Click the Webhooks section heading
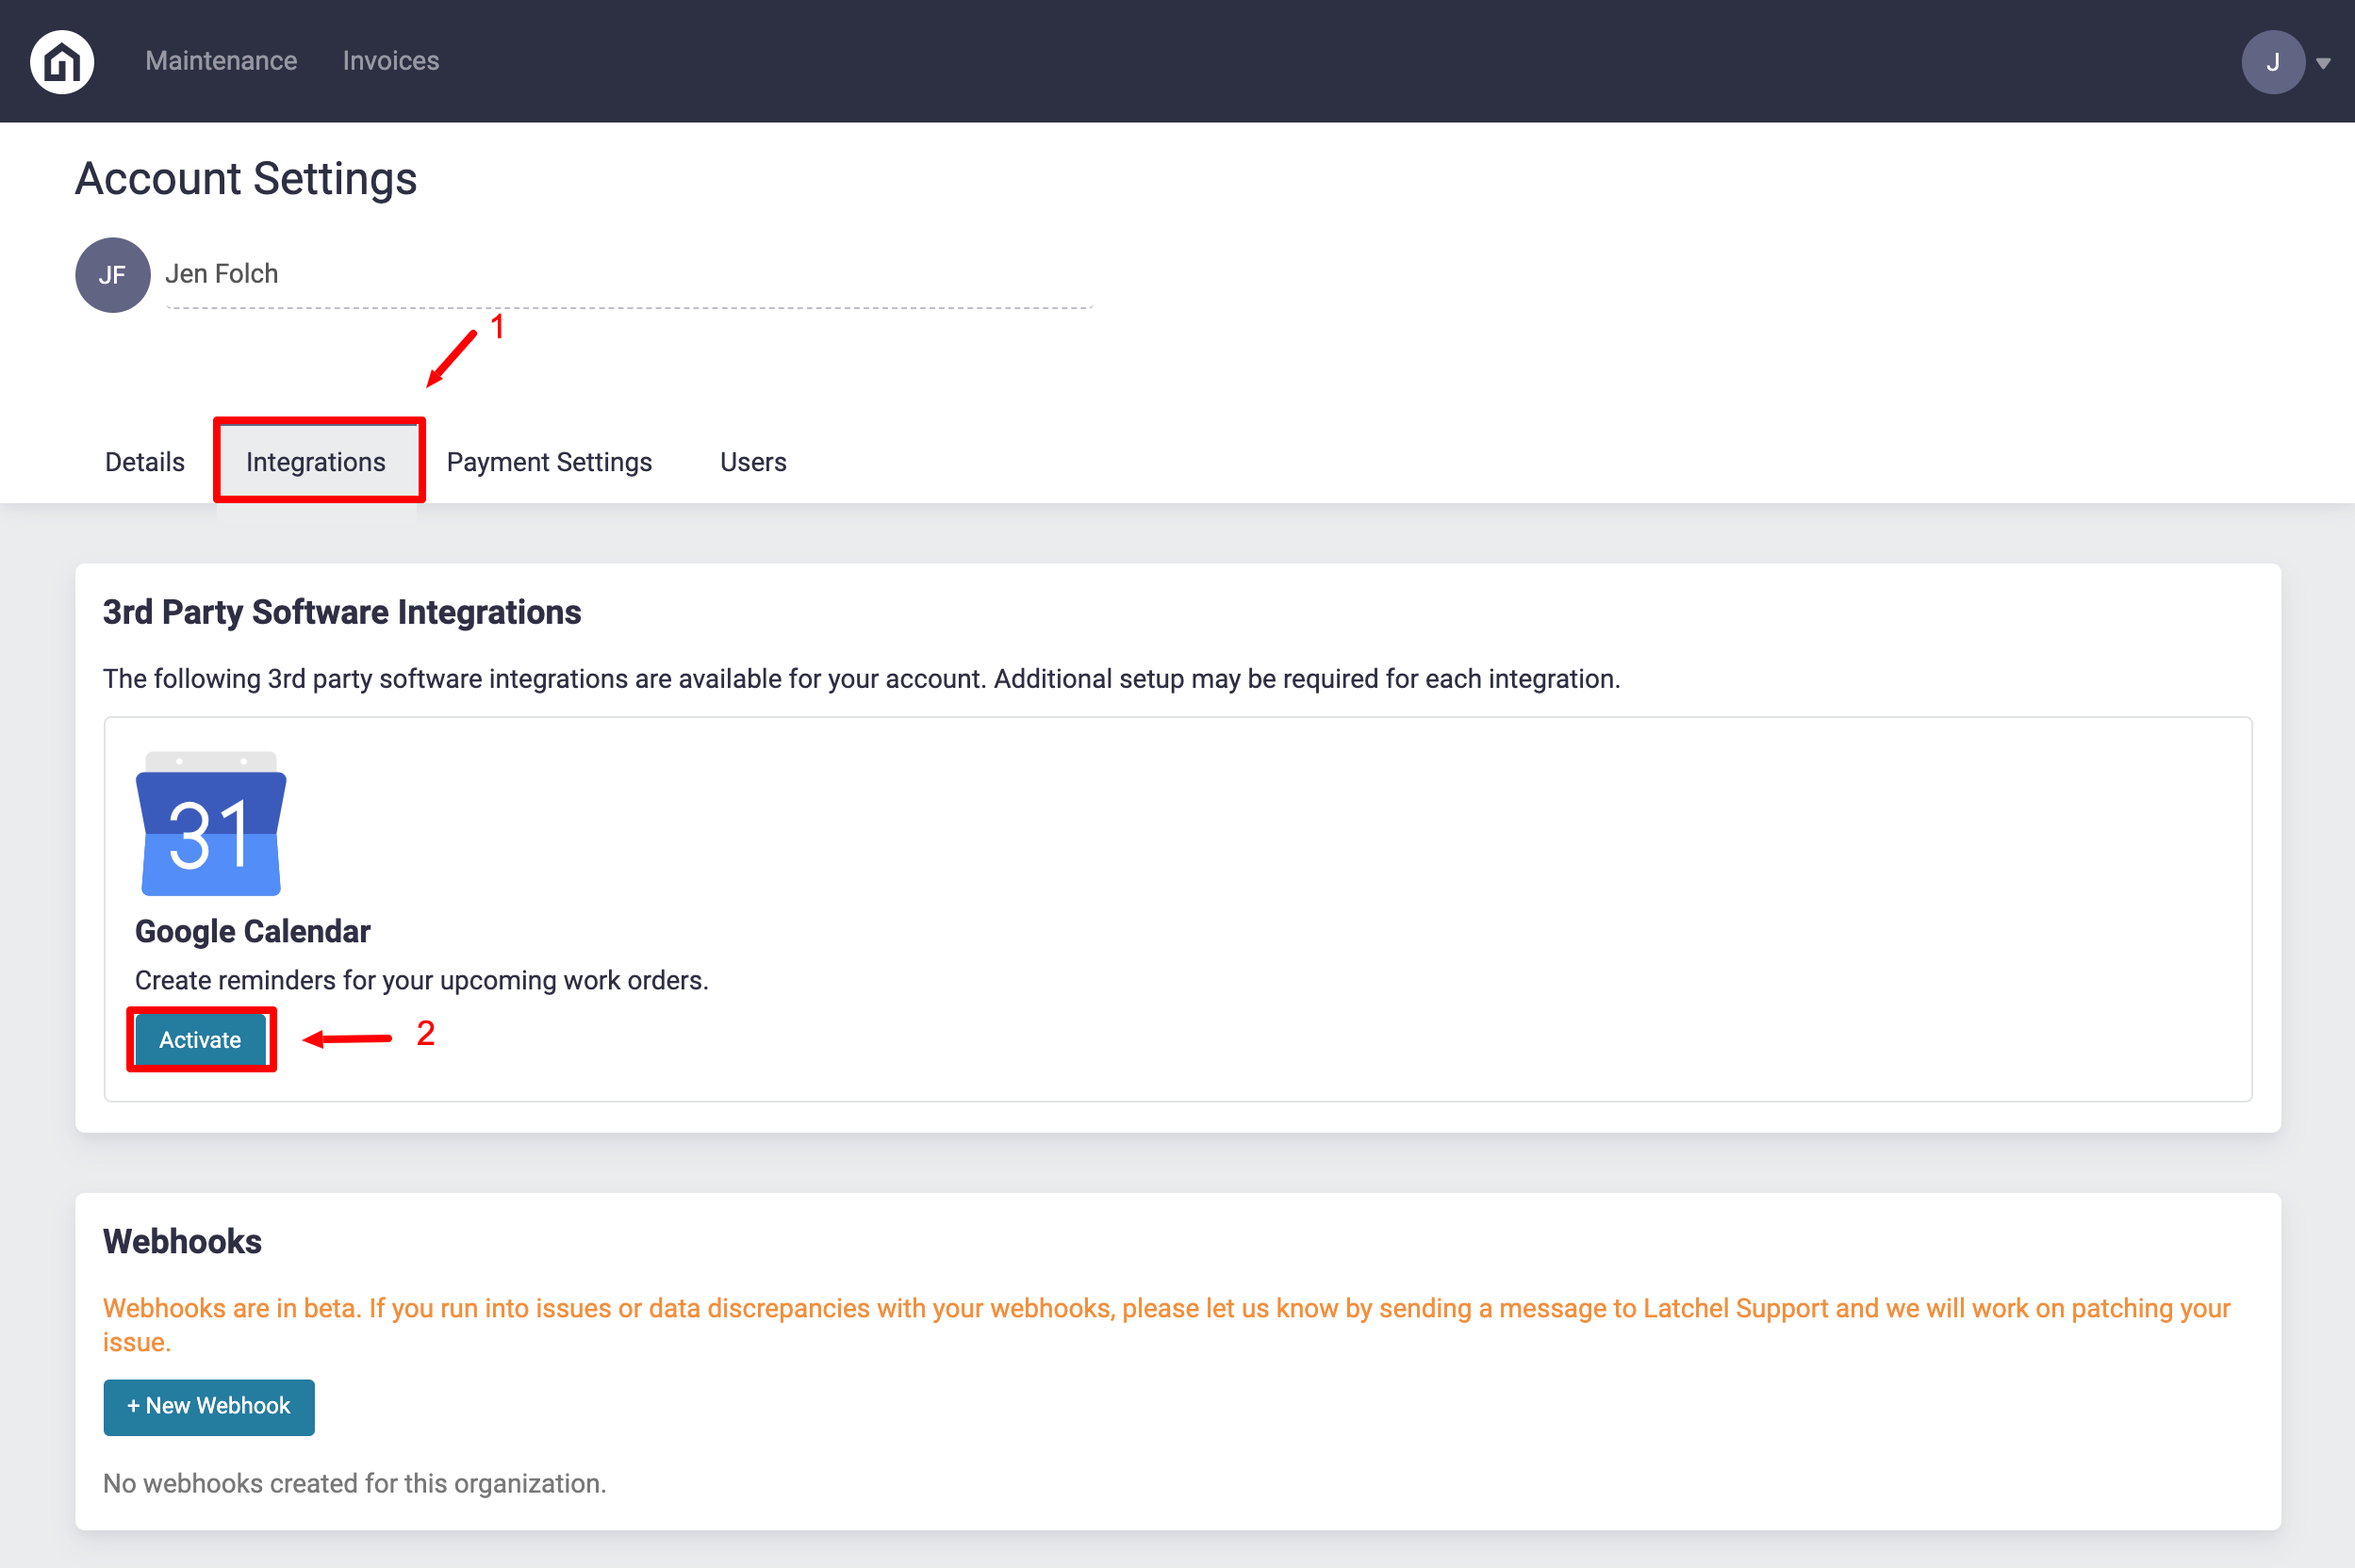 (182, 1241)
